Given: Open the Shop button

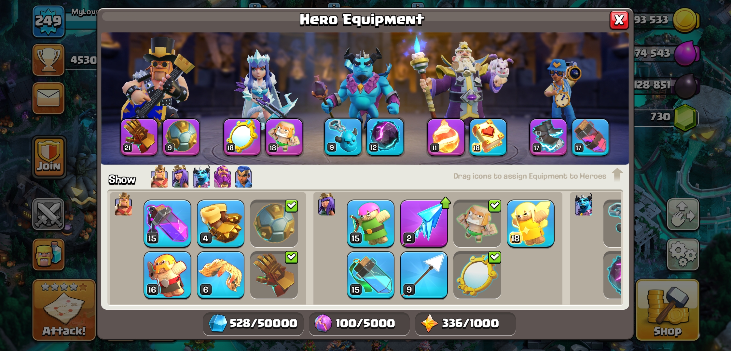Looking at the screenshot, I should tap(667, 310).
